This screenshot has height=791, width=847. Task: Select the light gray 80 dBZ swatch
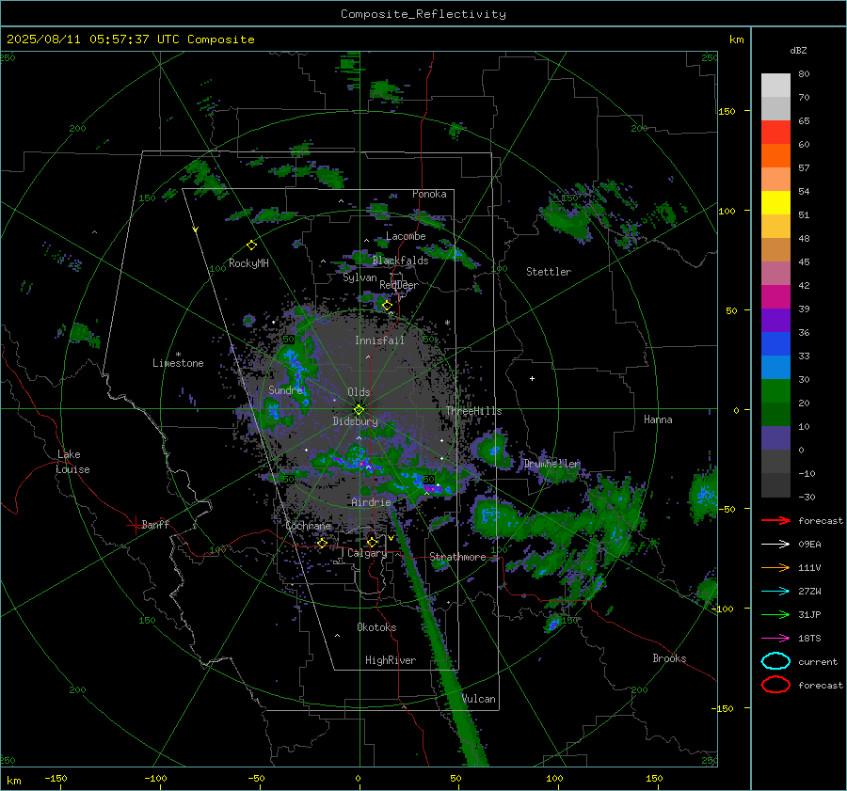tap(775, 85)
